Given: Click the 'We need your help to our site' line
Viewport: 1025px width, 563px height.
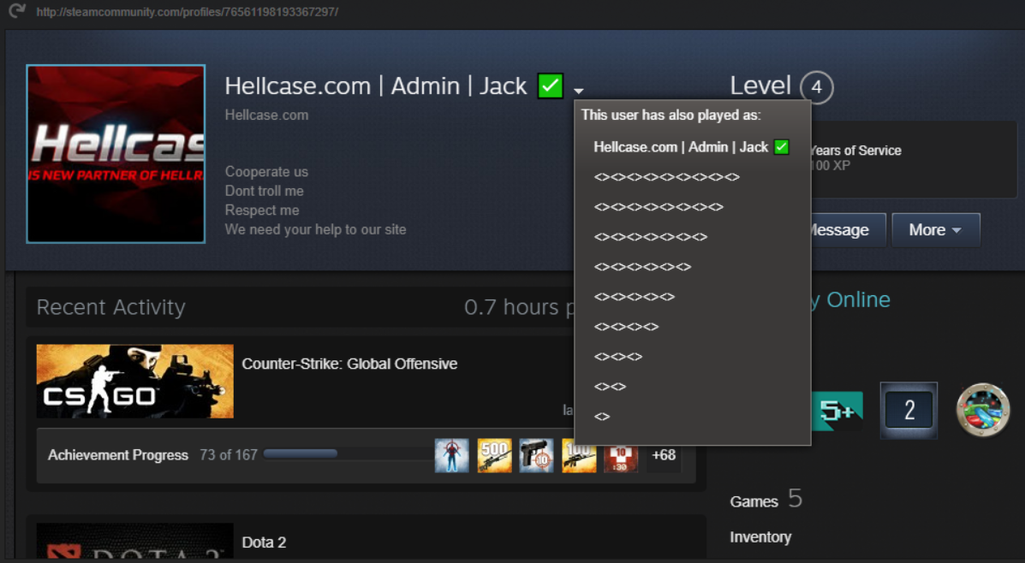Looking at the screenshot, I should pyautogui.click(x=316, y=229).
